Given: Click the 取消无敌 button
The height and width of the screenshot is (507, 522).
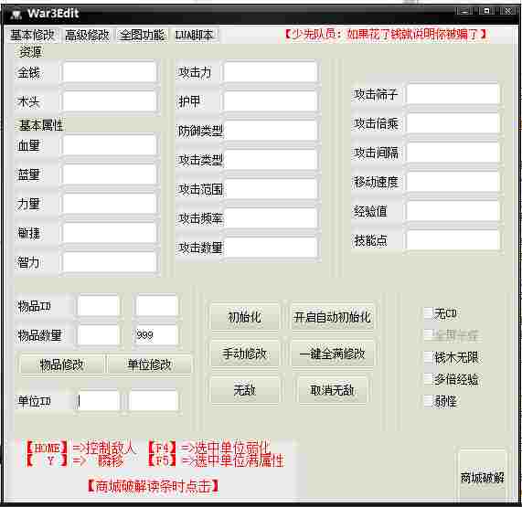Looking at the screenshot, I should pyautogui.click(x=332, y=390).
